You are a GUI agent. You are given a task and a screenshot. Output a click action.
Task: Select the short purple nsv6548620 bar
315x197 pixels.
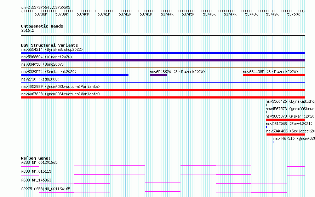point(158,75)
